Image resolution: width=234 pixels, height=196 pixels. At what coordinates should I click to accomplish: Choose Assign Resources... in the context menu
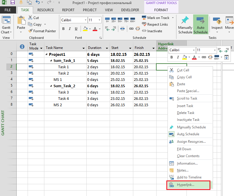click(190, 142)
